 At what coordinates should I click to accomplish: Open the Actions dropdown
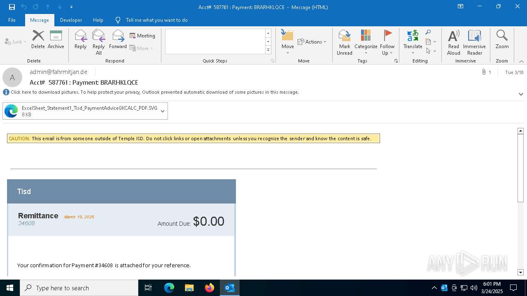click(312, 42)
